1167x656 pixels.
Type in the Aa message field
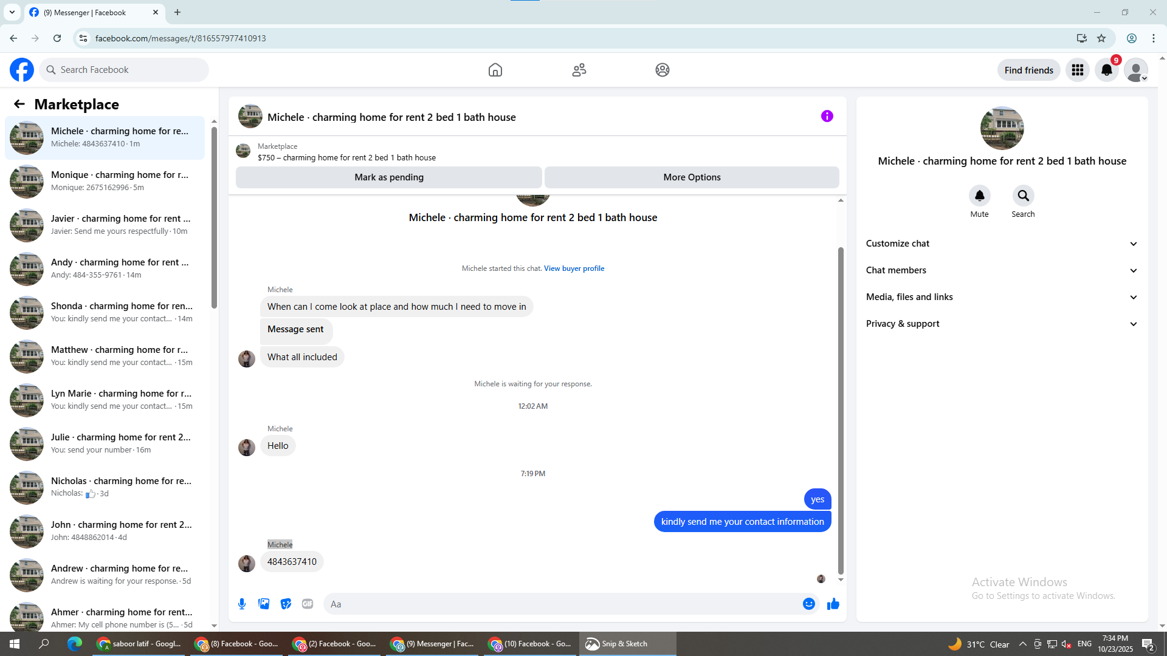(559, 604)
